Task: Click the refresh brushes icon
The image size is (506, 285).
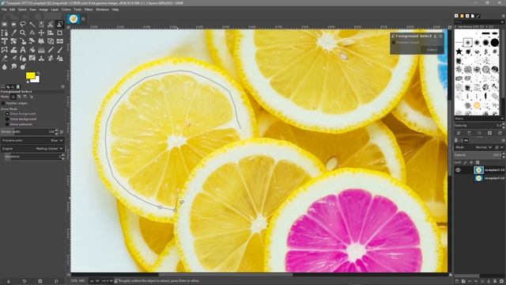Action: (x=500, y=133)
